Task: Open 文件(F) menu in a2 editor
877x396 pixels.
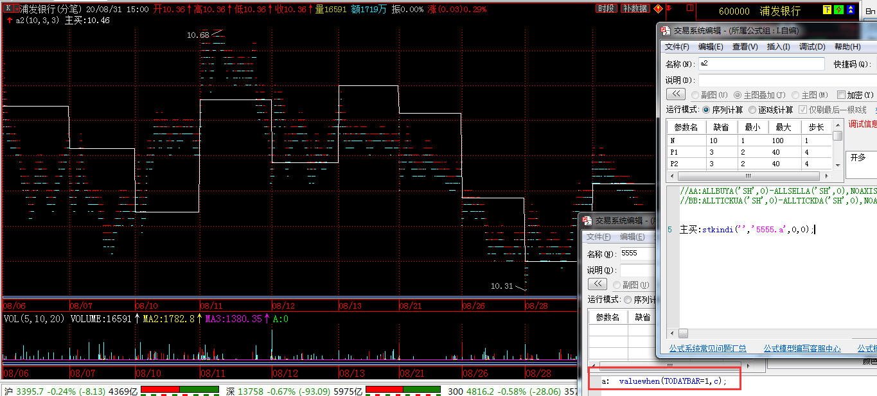Action: pyautogui.click(x=677, y=46)
